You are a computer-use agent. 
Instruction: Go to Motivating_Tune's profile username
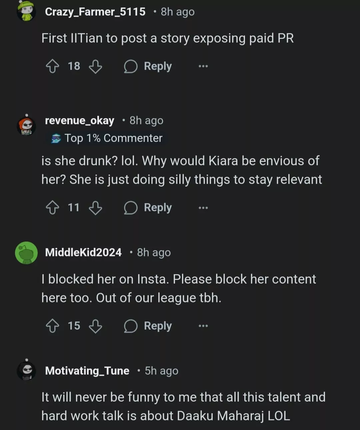87,371
